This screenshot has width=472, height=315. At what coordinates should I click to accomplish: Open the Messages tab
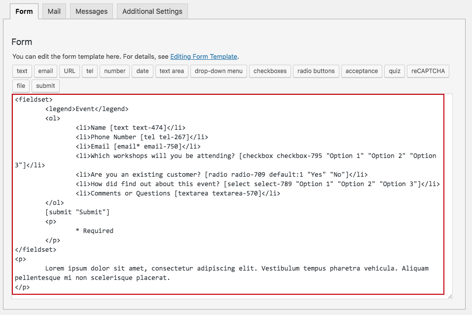tap(92, 11)
